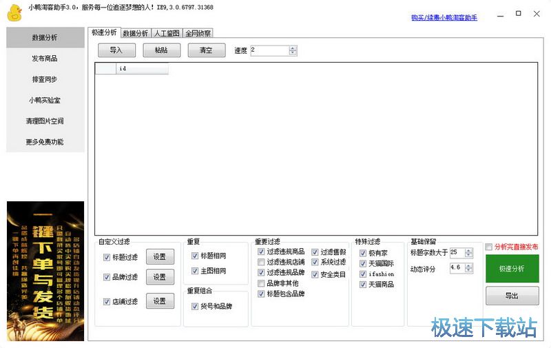Image resolution: width=551 pixels, height=348 pixels.
Task: Click the 设置 button beside 品牌过滤
Action: click(160, 277)
